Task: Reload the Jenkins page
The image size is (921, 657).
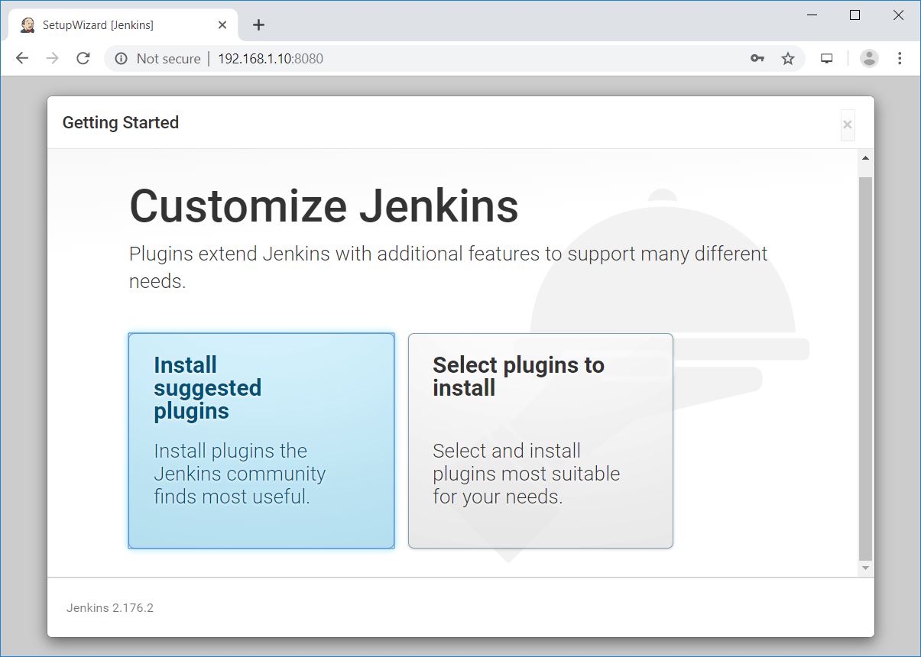Action: click(x=83, y=58)
